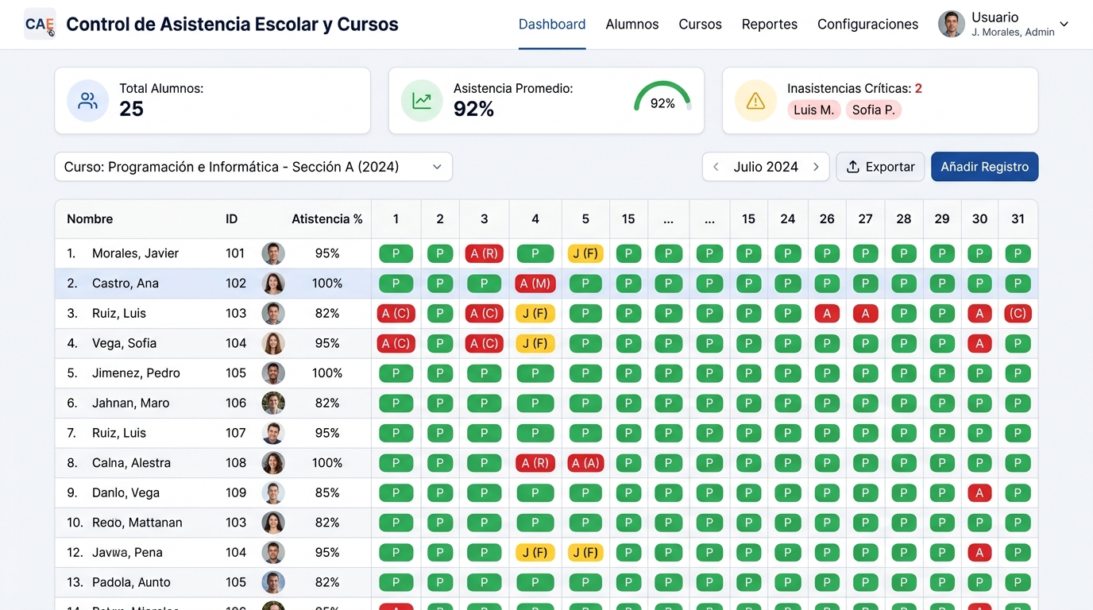Click the day 31 column header
Image resolution: width=1093 pixels, height=610 pixels.
[x=1018, y=219]
